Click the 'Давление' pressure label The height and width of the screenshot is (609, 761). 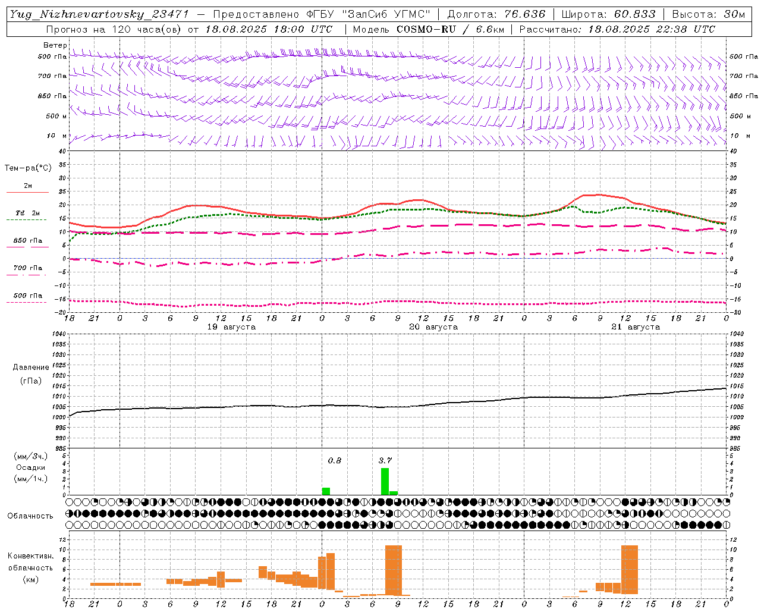[x=31, y=368]
